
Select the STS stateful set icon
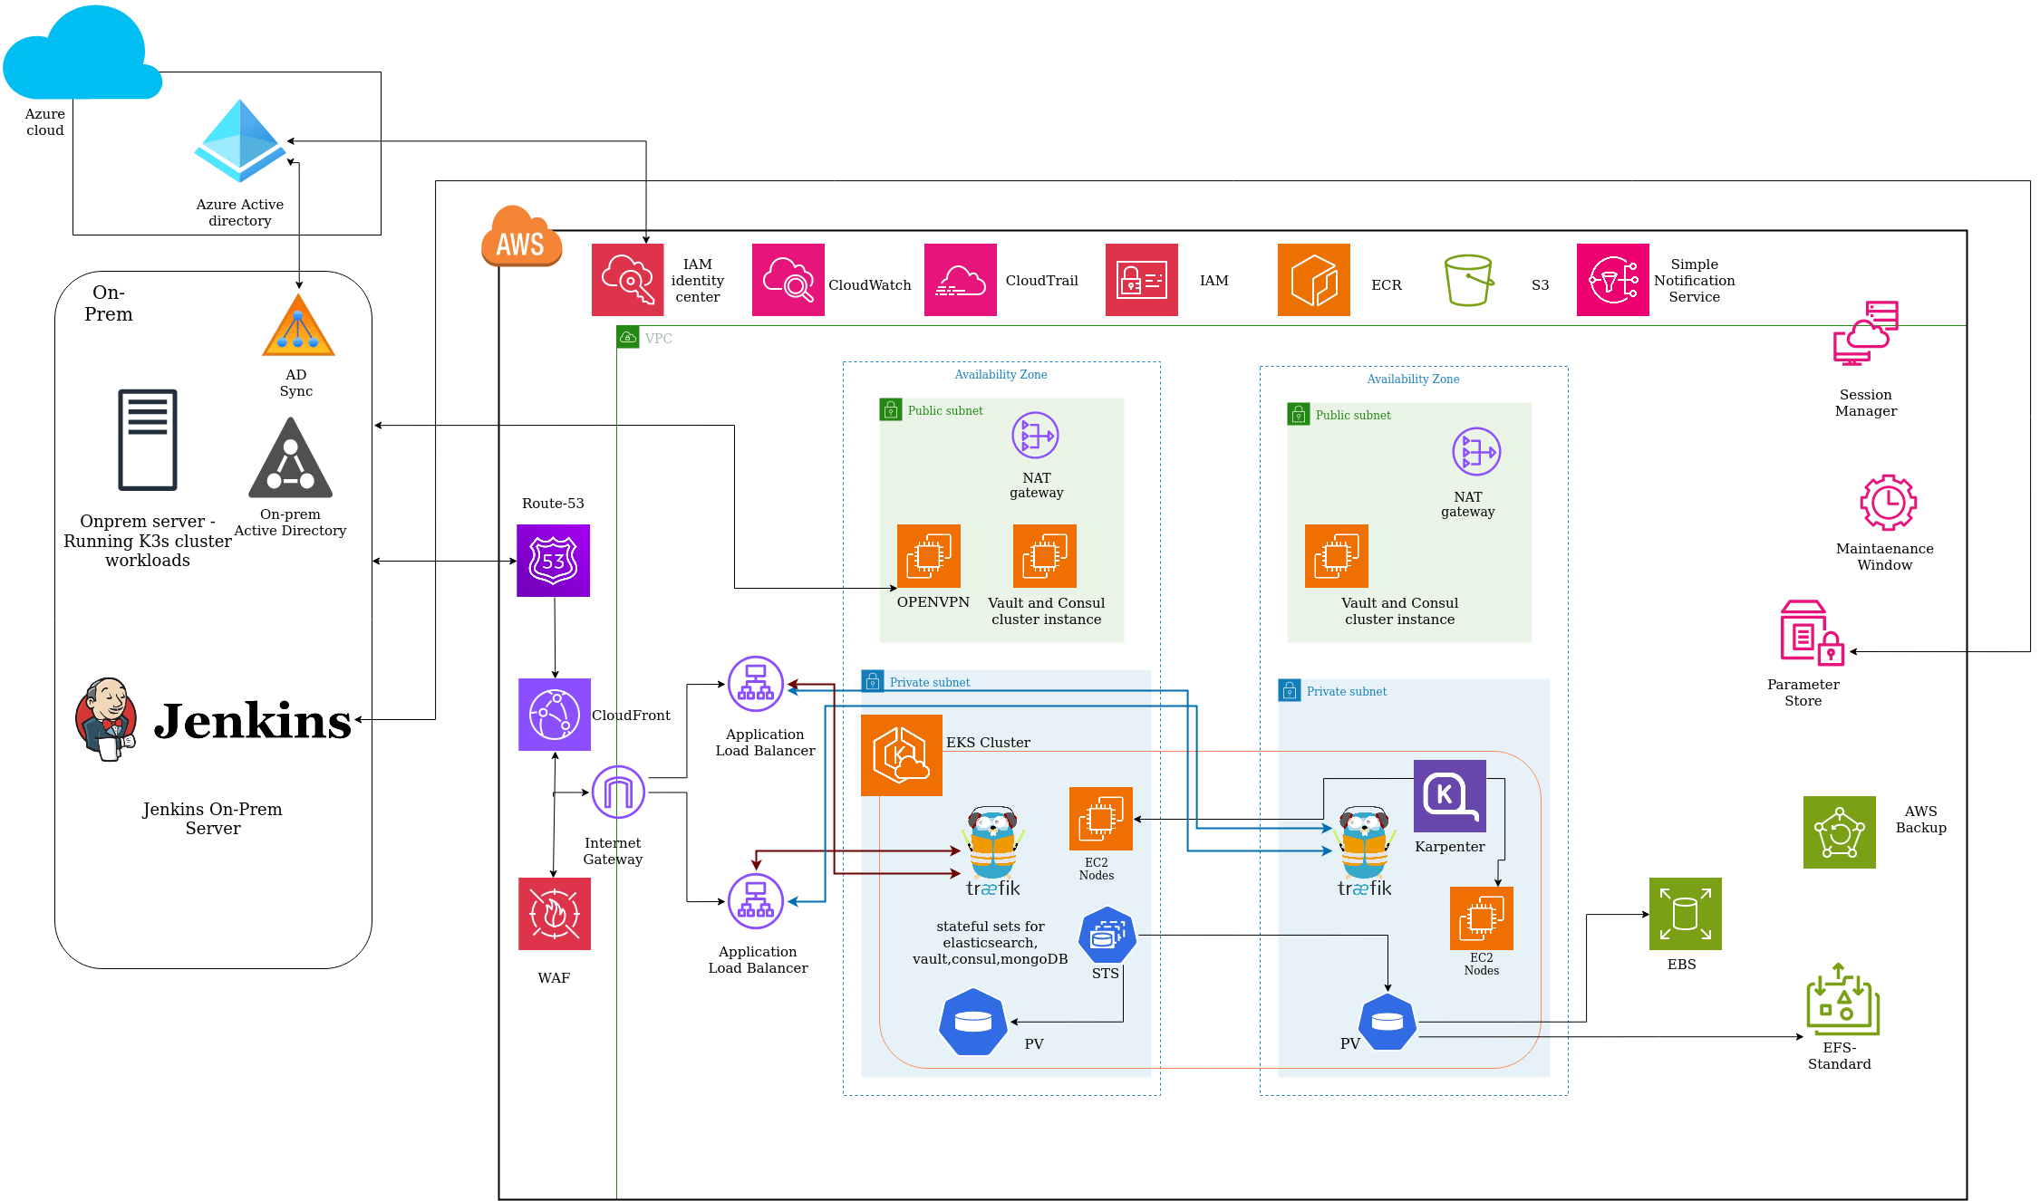1107,935
